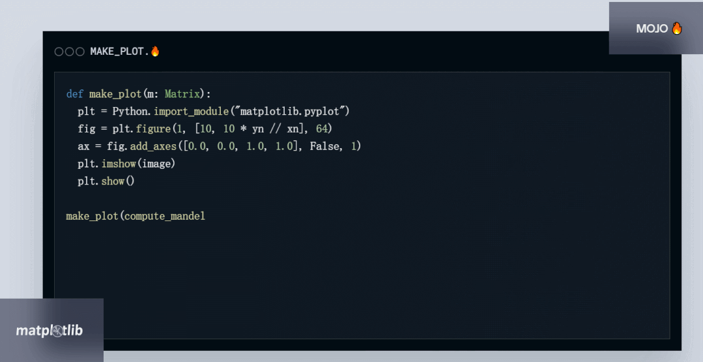This screenshot has width=703, height=362.
Task: Click the fire emoji in MOJO badge
Action: 676,28
